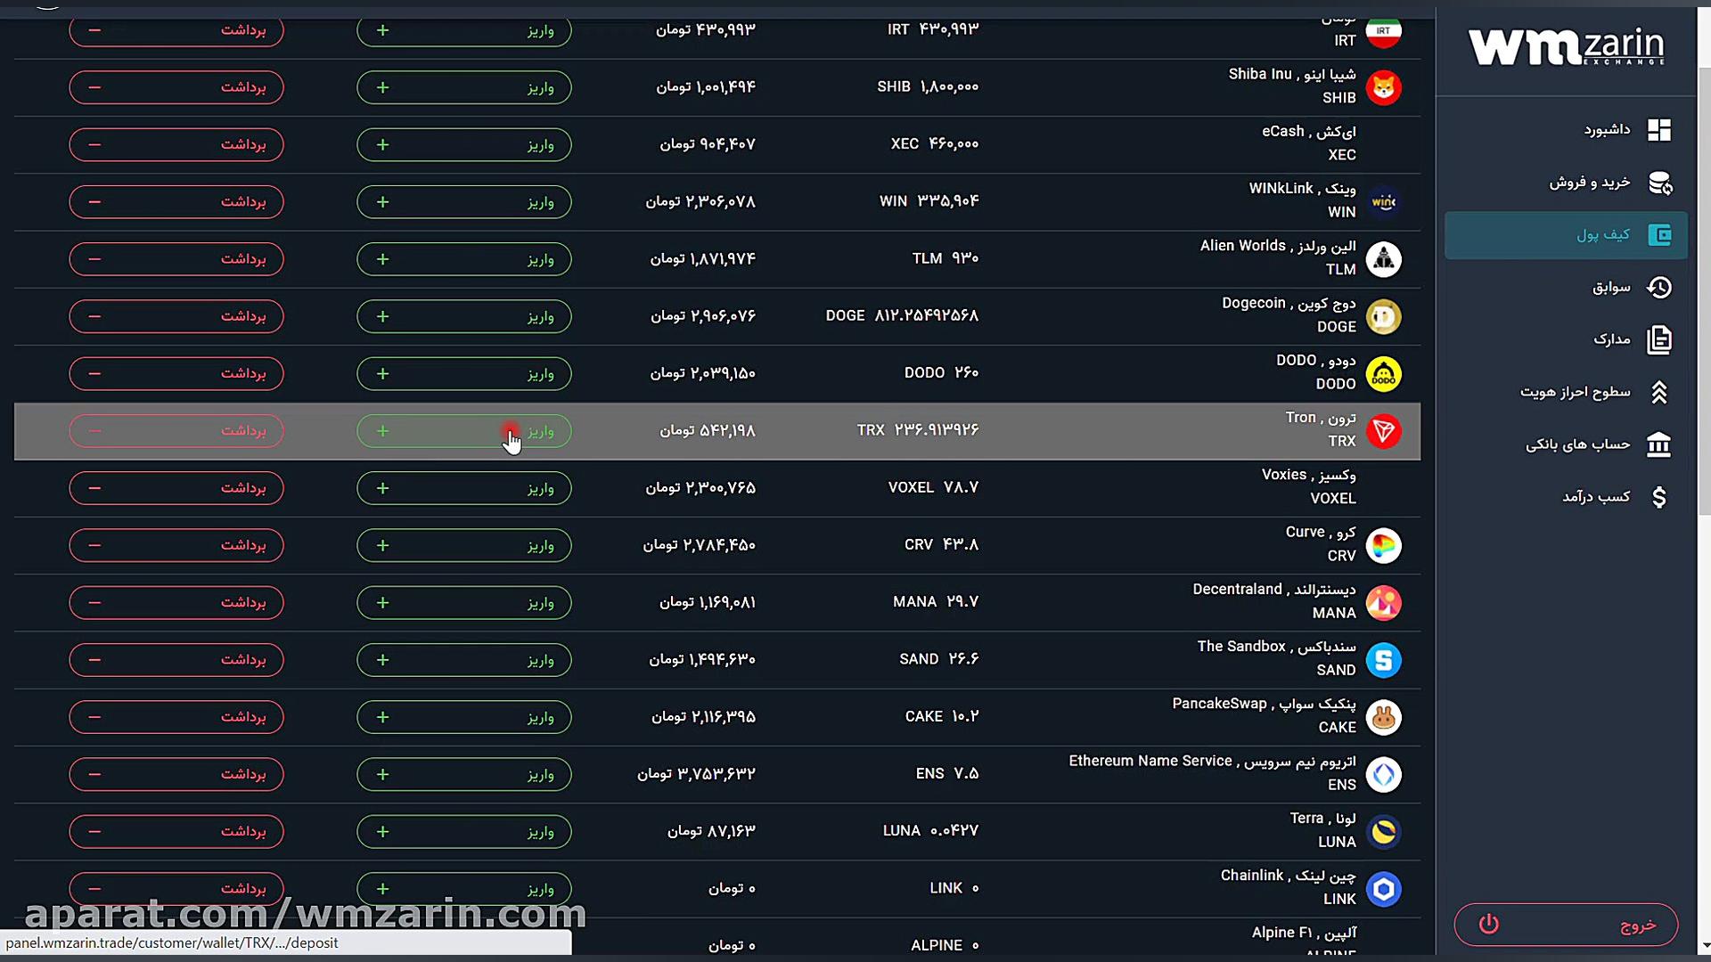Open verification levels chevrons icon

click(1658, 392)
